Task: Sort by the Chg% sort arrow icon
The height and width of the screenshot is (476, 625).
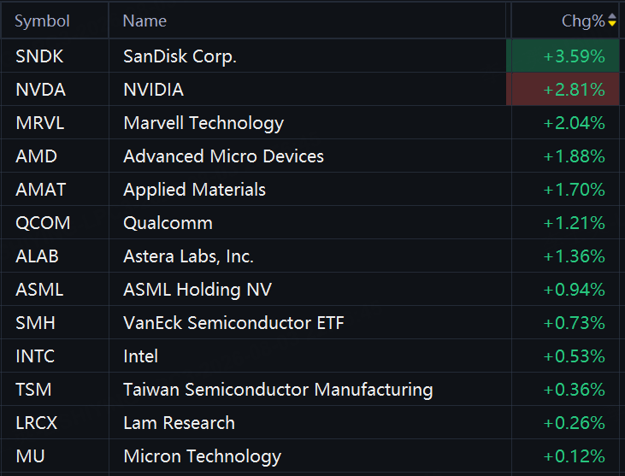Action: pos(612,21)
